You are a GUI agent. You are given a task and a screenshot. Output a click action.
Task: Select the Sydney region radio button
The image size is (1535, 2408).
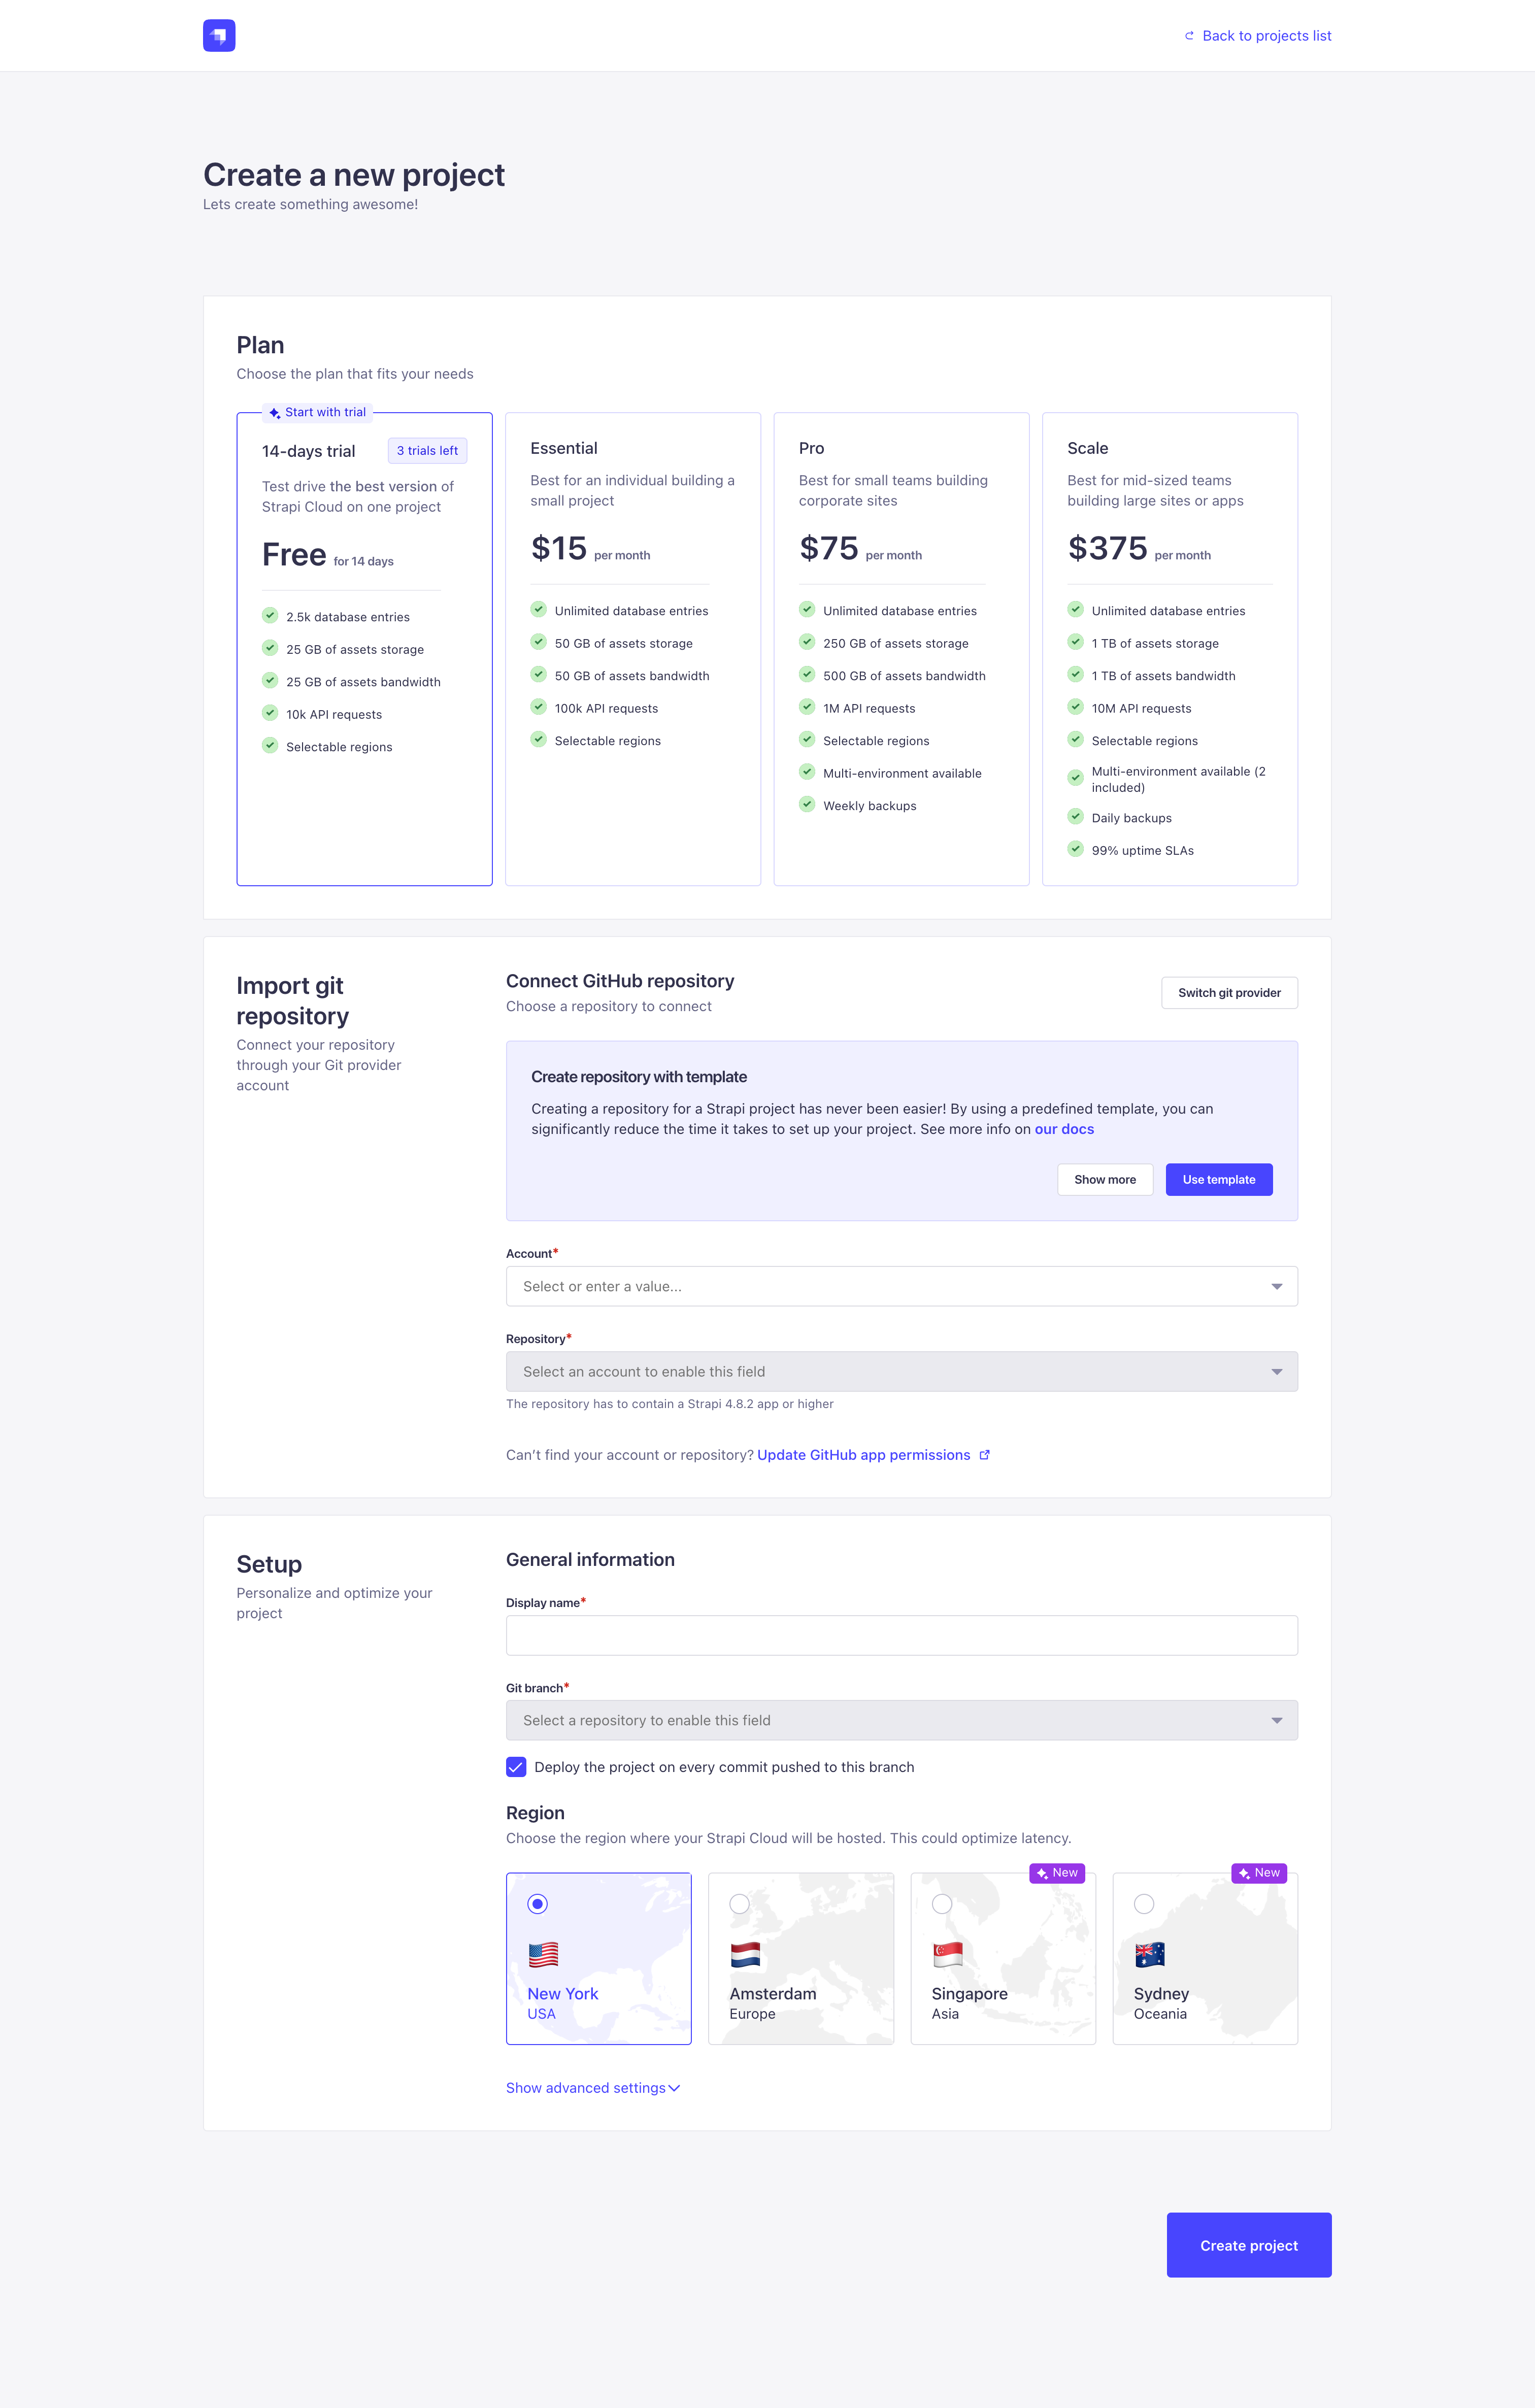tap(1144, 1904)
